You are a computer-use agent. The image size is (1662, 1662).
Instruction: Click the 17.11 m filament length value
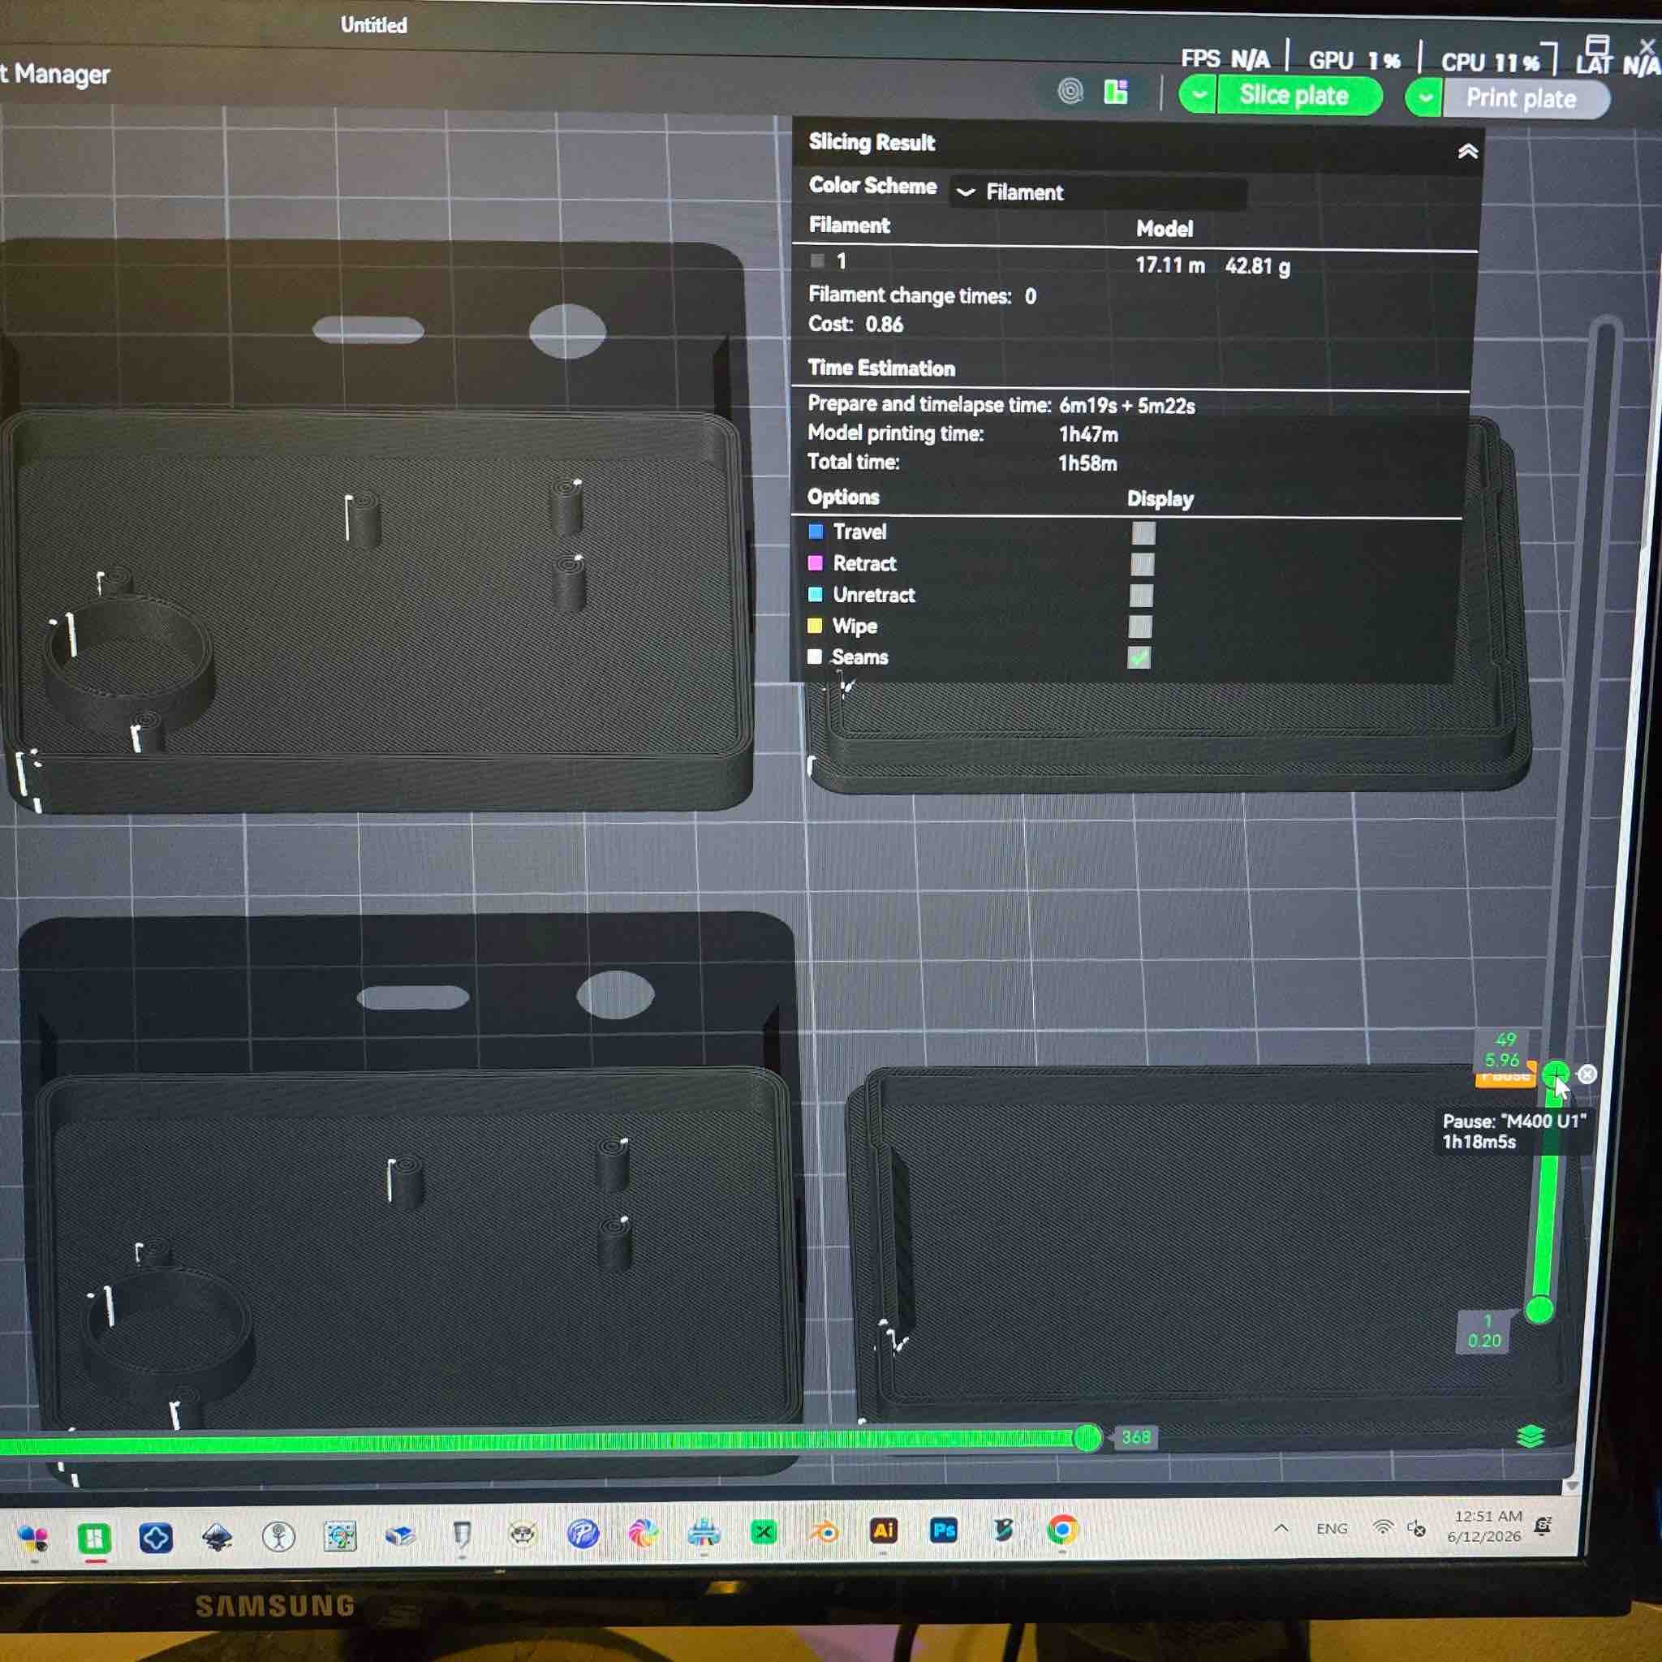point(1170,265)
